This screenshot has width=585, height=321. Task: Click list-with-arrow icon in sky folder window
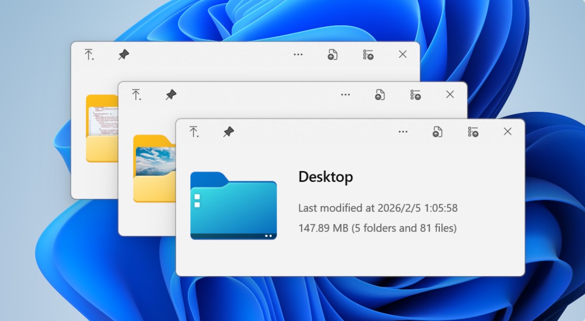pyautogui.click(x=415, y=95)
